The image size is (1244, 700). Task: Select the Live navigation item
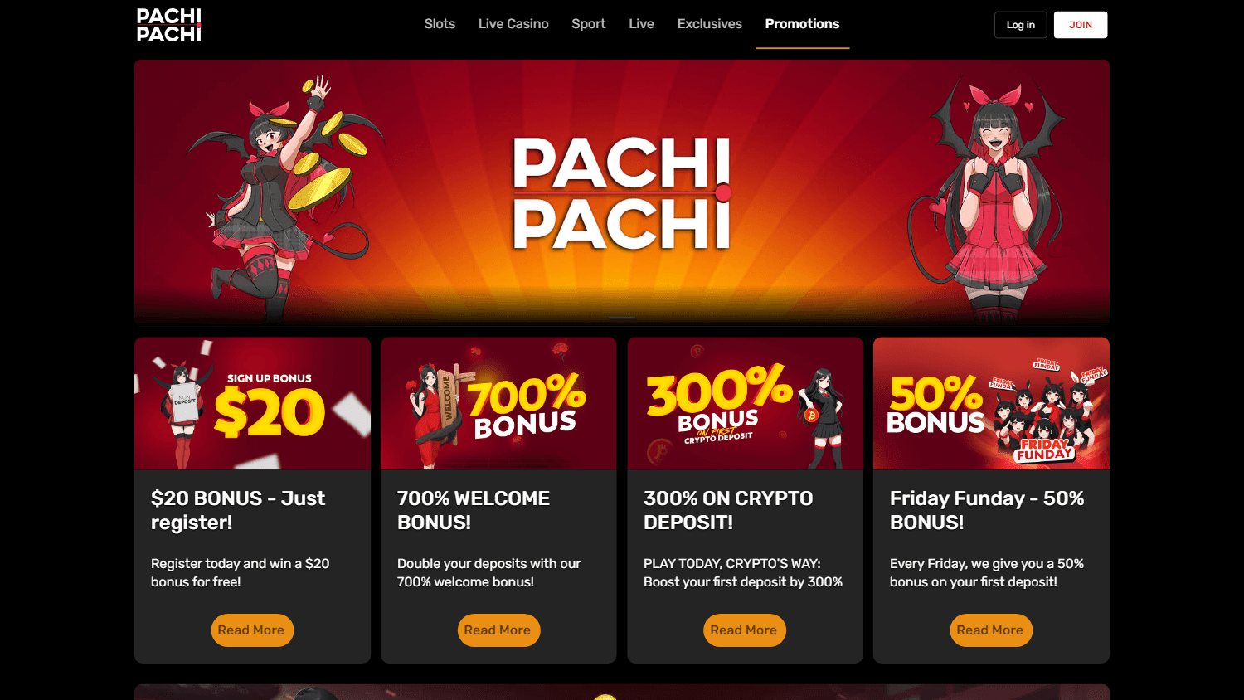641,24
